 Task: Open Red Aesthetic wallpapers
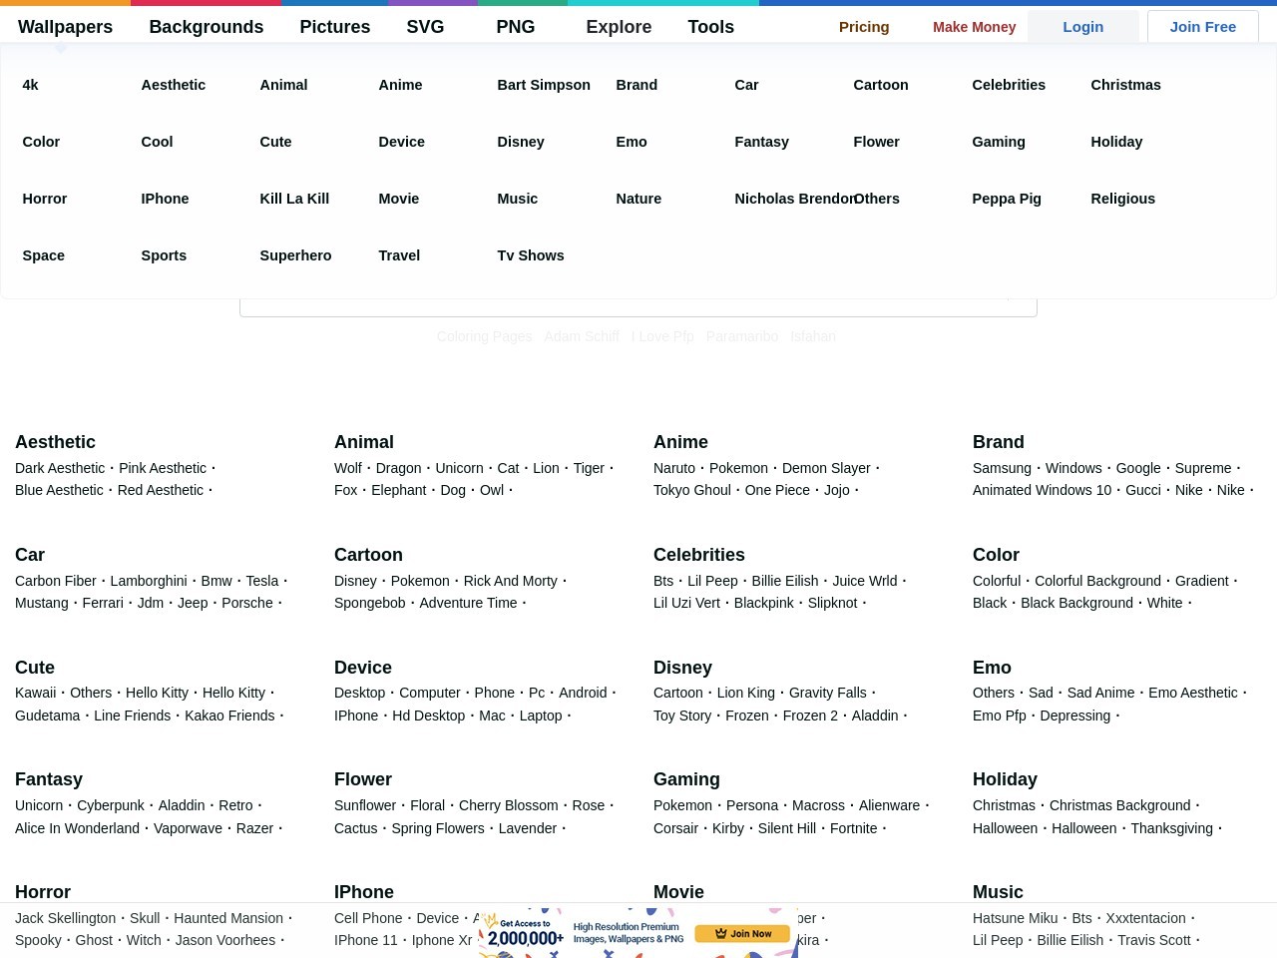pyautogui.click(x=161, y=490)
